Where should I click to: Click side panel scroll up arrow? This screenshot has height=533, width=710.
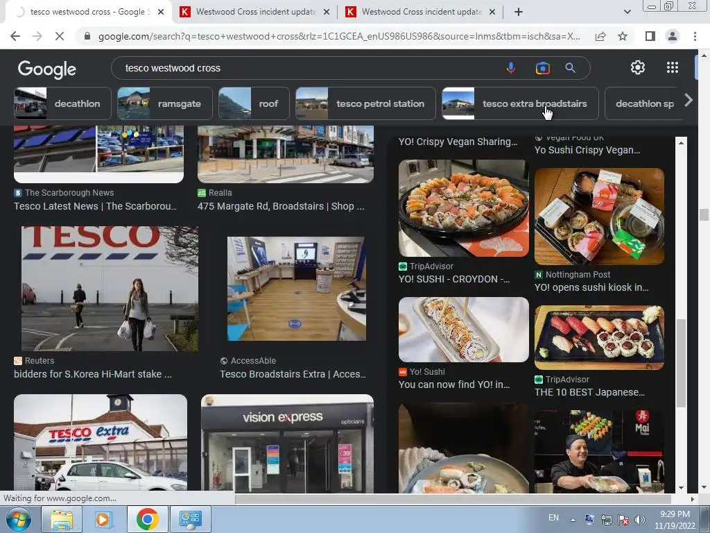tap(681, 143)
